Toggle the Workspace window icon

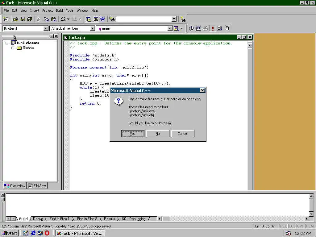pyautogui.click(x=88, y=19)
